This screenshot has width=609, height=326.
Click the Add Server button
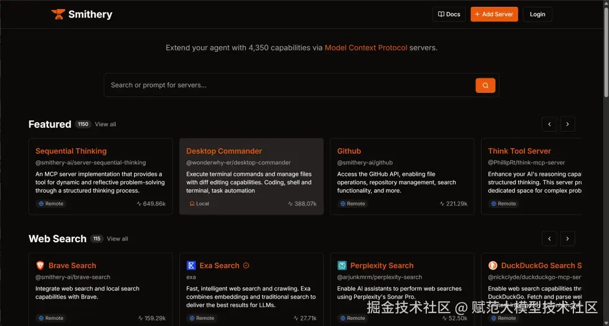494,14
